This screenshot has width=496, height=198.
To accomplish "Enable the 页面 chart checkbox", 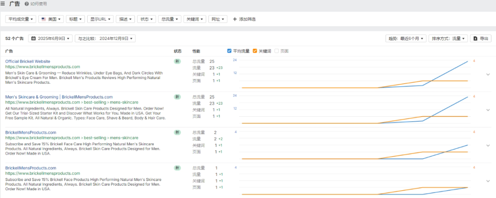I will [x=276, y=51].
